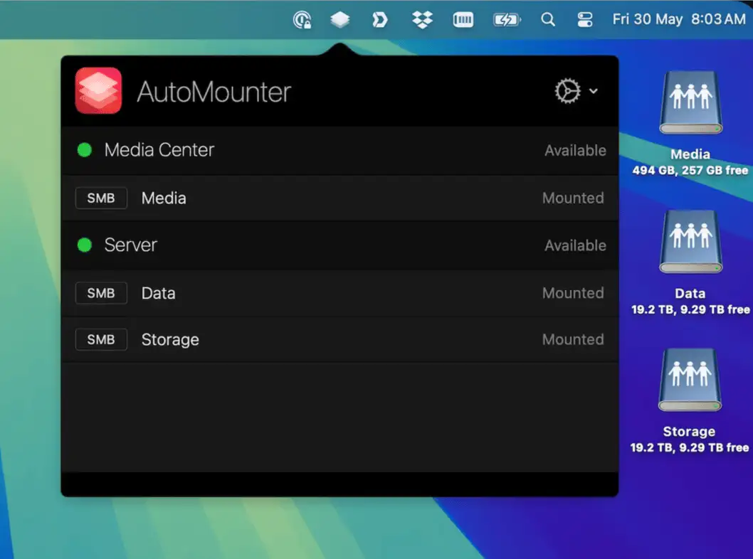Image resolution: width=753 pixels, height=559 pixels.
Task: Click the SMB badge next to Media
Action: click(x=101, y=198)
